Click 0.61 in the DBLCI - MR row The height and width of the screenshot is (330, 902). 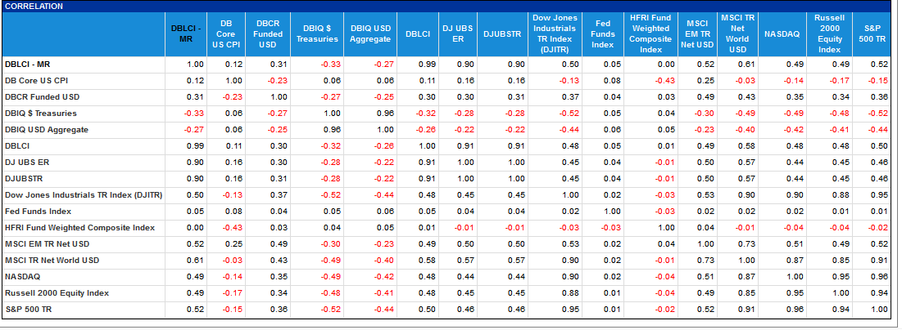point(745,65)
